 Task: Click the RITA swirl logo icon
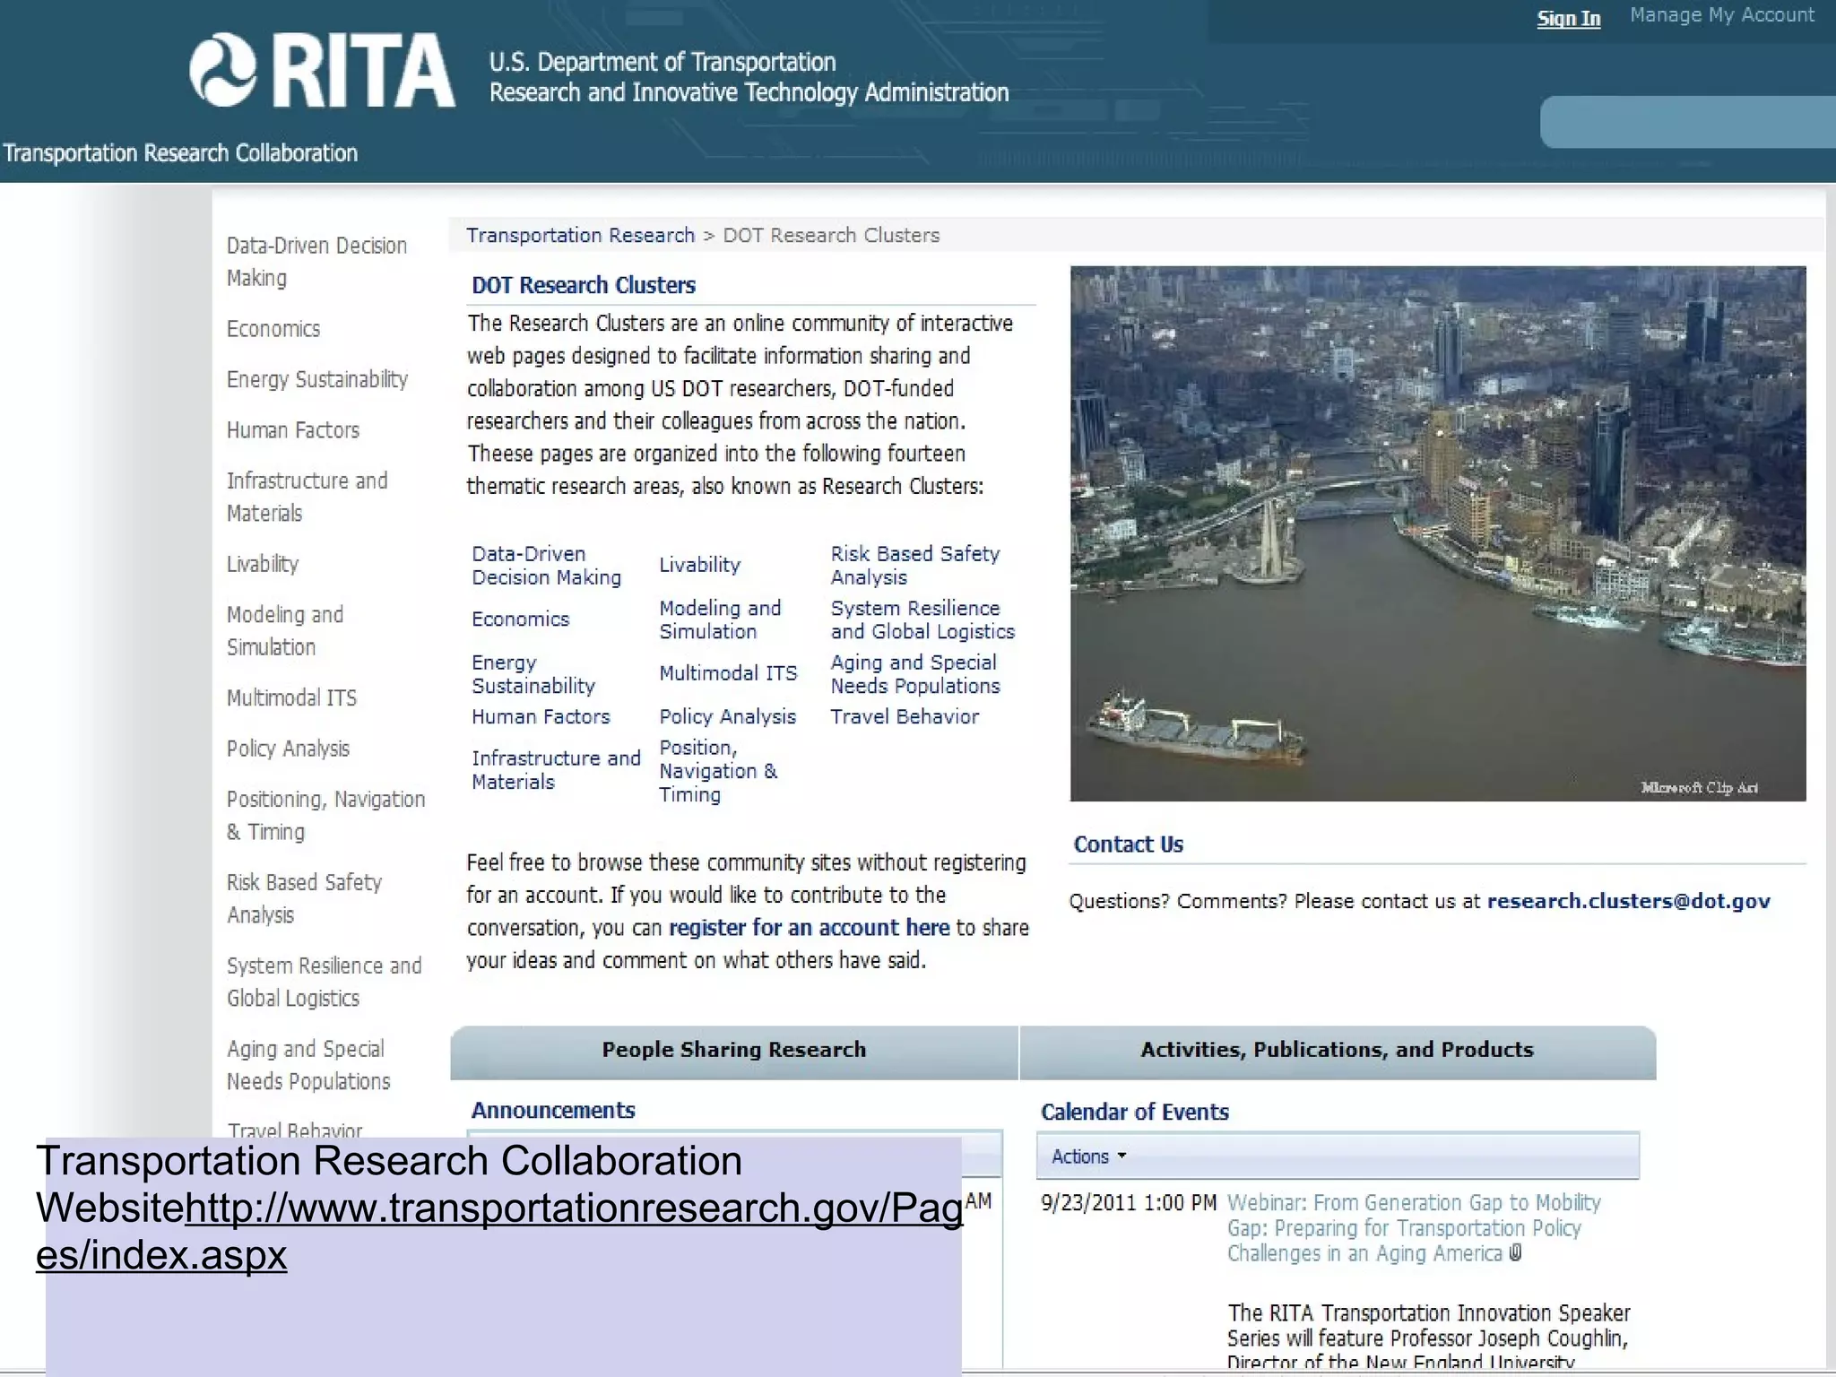(223, 70)
